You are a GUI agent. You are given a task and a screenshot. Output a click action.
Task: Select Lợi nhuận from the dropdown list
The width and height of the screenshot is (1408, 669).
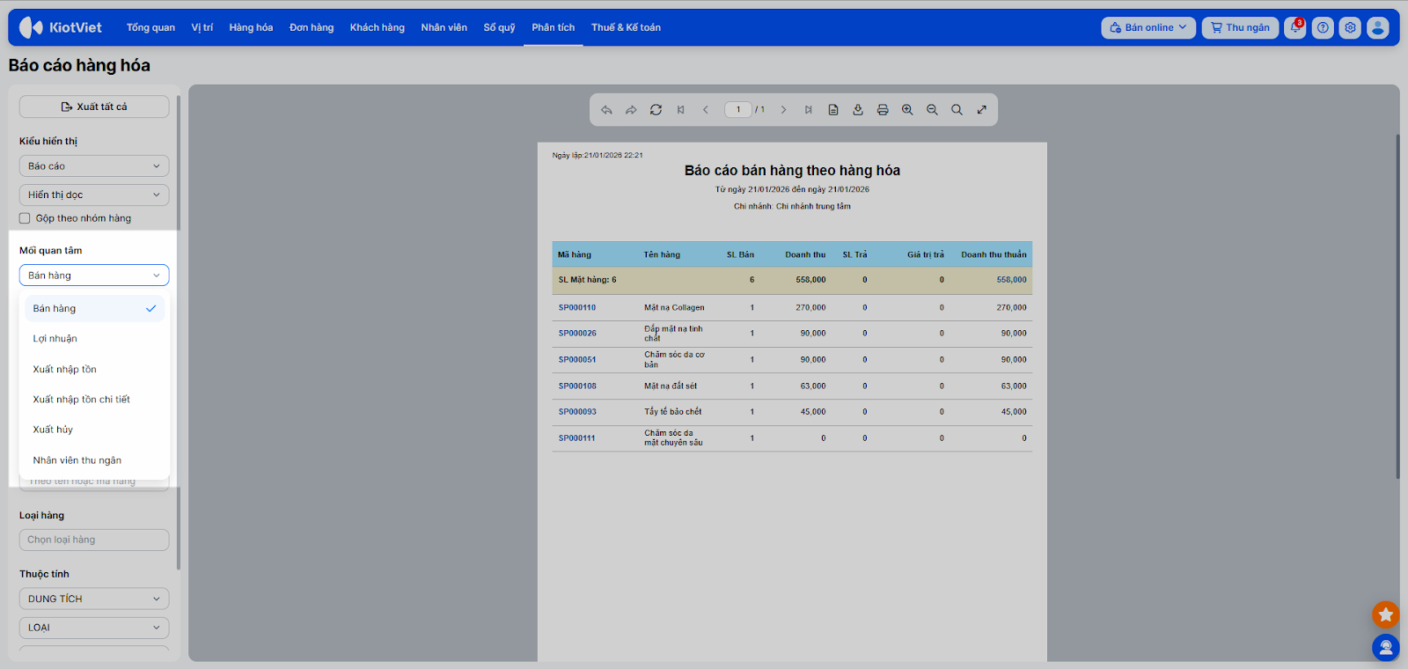click(55, 339)
